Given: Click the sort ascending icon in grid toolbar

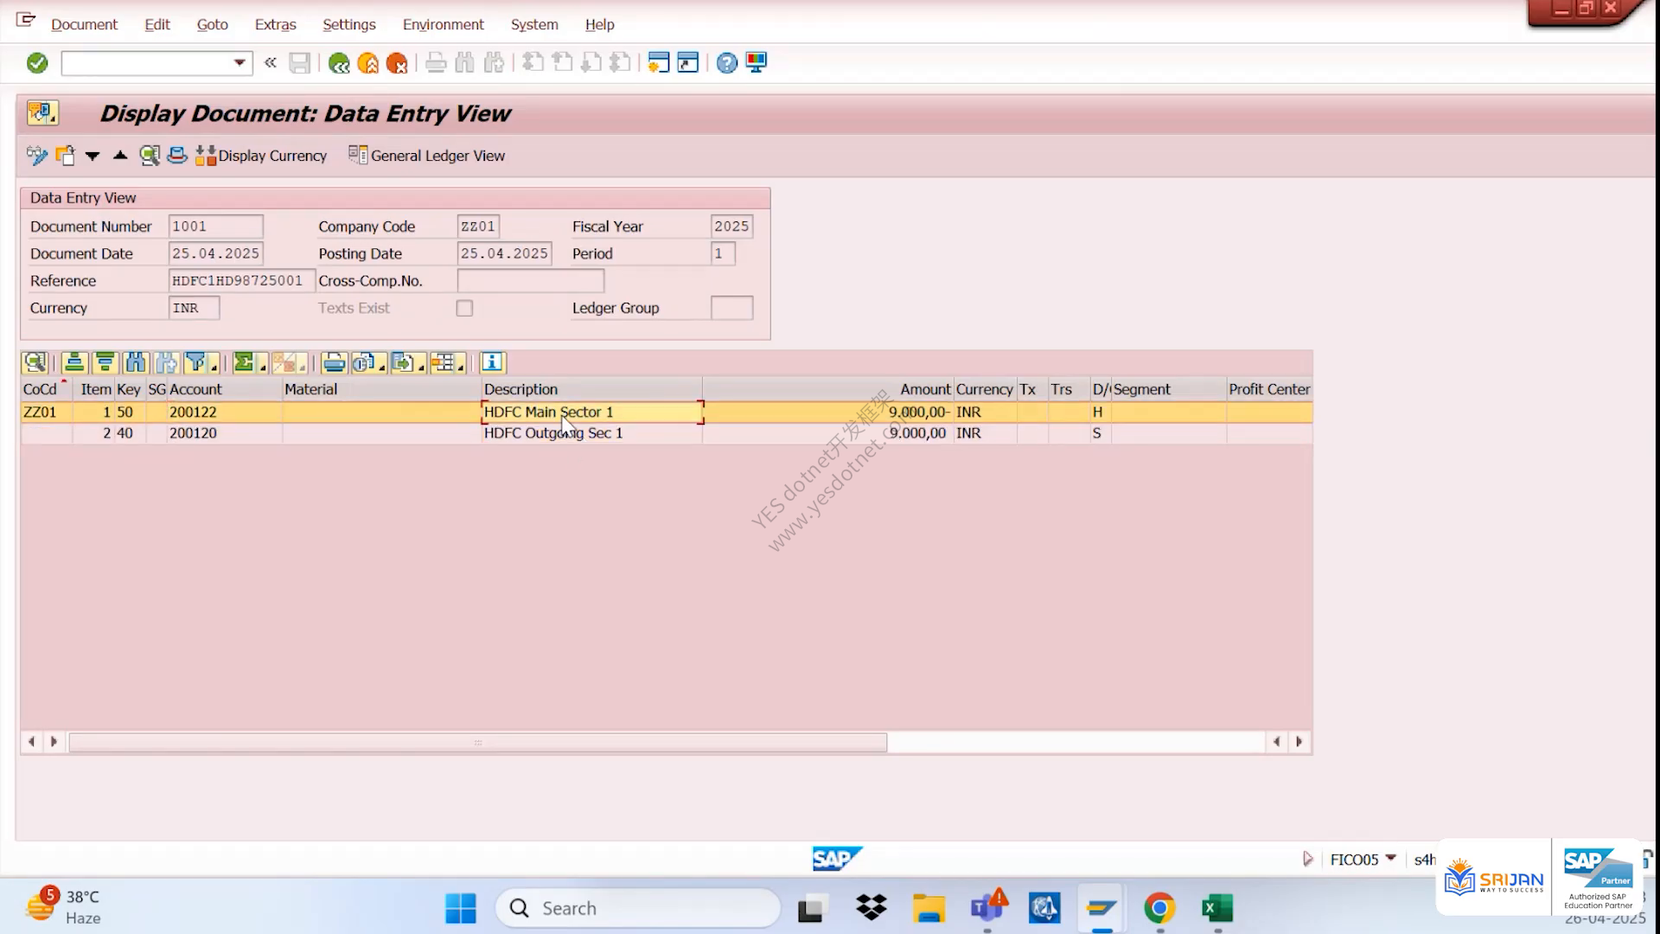Looking at the screenshot, I should [x=74, y=362].
